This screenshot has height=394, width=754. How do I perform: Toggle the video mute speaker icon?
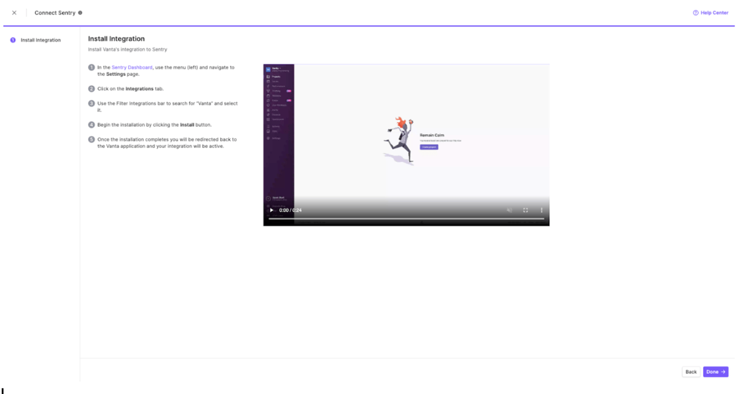click(510, 210)
